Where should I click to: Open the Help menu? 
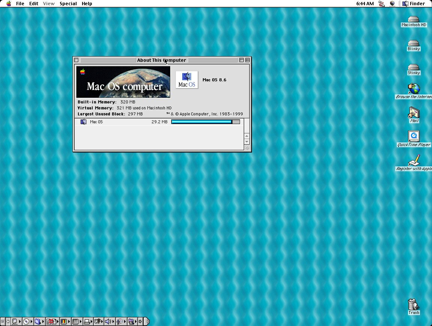[87, 4]
